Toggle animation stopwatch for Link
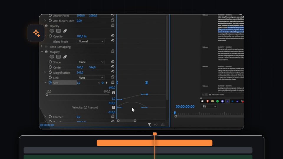Image resolution: width=283 pixels, height=159 pixels. tap(50, 77)
